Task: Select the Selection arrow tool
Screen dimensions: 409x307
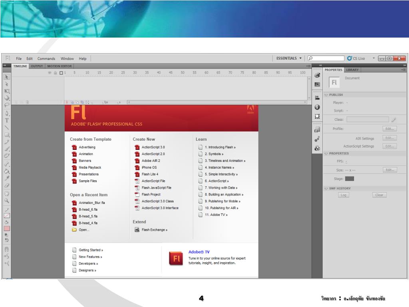Action: (x=7, y=77)
